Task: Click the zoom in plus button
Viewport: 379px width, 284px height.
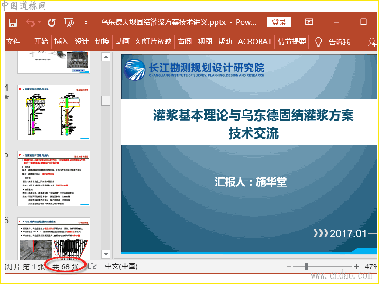Action: click(x=357, y=266)
